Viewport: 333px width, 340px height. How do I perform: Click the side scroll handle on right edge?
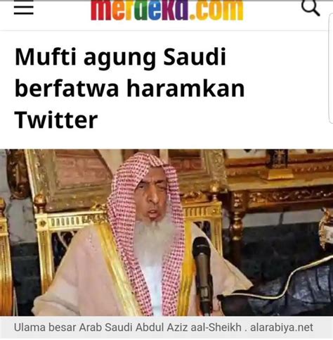coord(330,68)
